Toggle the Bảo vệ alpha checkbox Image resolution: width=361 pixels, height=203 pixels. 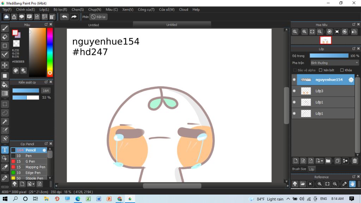point(295,70)
